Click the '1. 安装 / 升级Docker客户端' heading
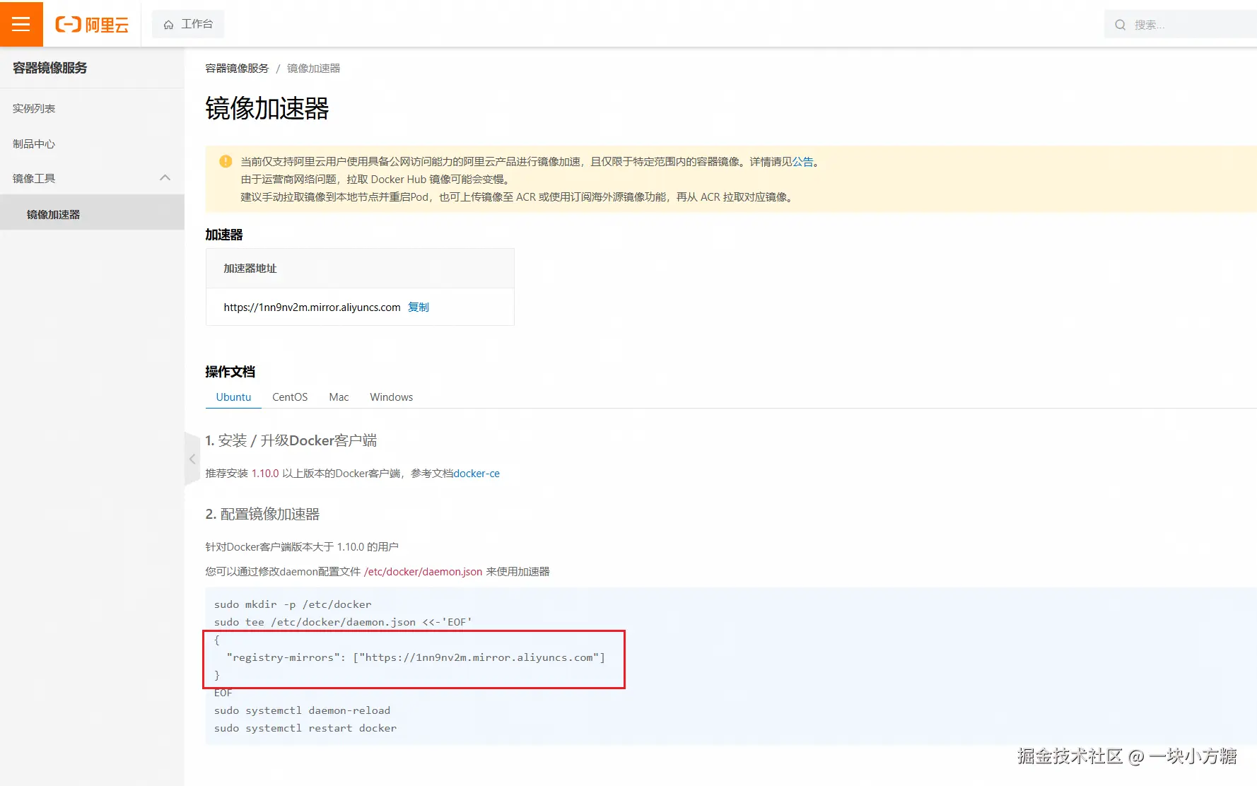Image resolution: width=1257 pixels, height=786 pixels. tap(291, 441)
